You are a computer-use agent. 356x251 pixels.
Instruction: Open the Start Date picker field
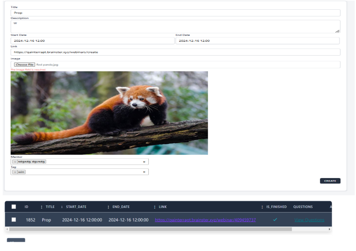coord(92,41)
